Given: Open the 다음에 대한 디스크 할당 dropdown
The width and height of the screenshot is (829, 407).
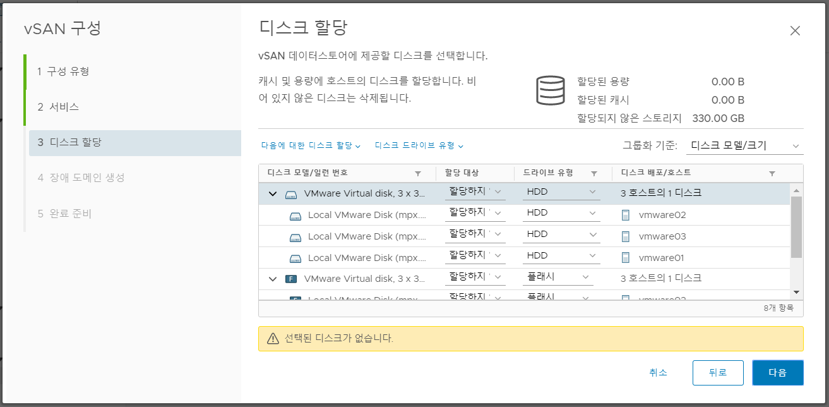Looking at the screenshot, I should 311,145.
